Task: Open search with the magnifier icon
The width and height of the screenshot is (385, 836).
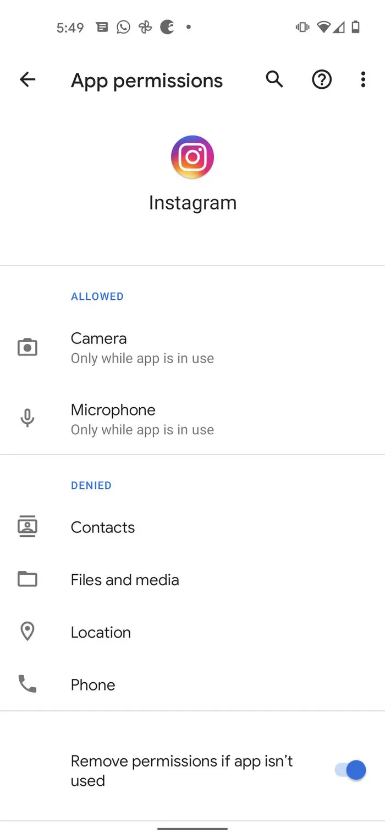Action: pyautogui.click(x=274, y=80)
